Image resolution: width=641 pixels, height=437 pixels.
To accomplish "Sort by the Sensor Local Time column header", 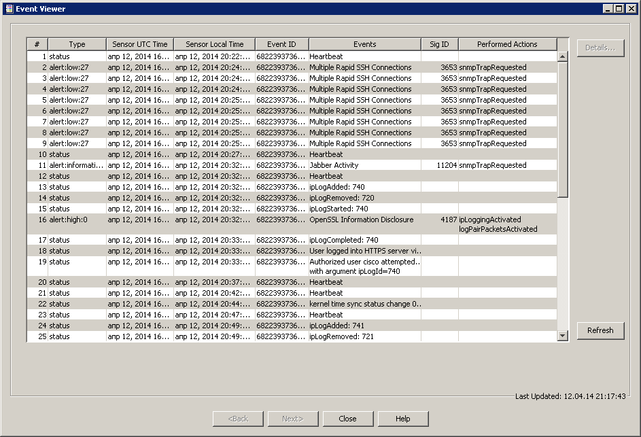I will point(213,43).
